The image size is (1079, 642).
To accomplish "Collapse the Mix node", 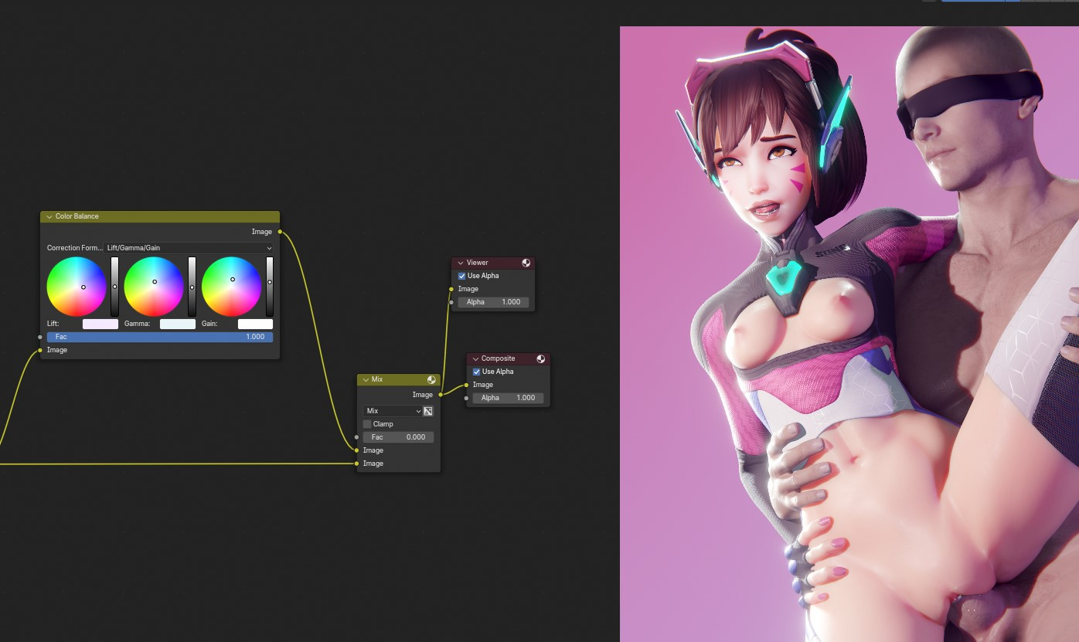I will click(x=366, y=380).
